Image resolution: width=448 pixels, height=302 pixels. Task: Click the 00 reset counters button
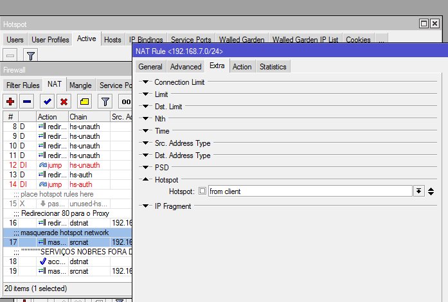[126, 102]
